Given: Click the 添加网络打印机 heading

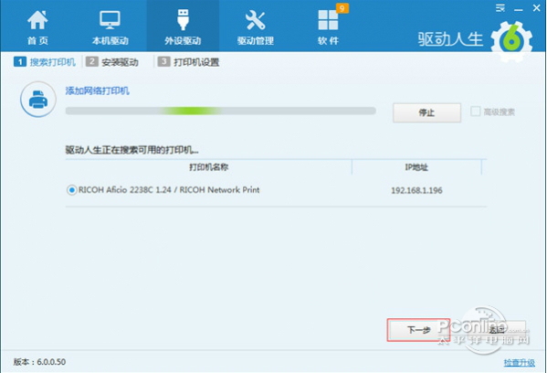Looking at the screenshot, I should 98,91.
